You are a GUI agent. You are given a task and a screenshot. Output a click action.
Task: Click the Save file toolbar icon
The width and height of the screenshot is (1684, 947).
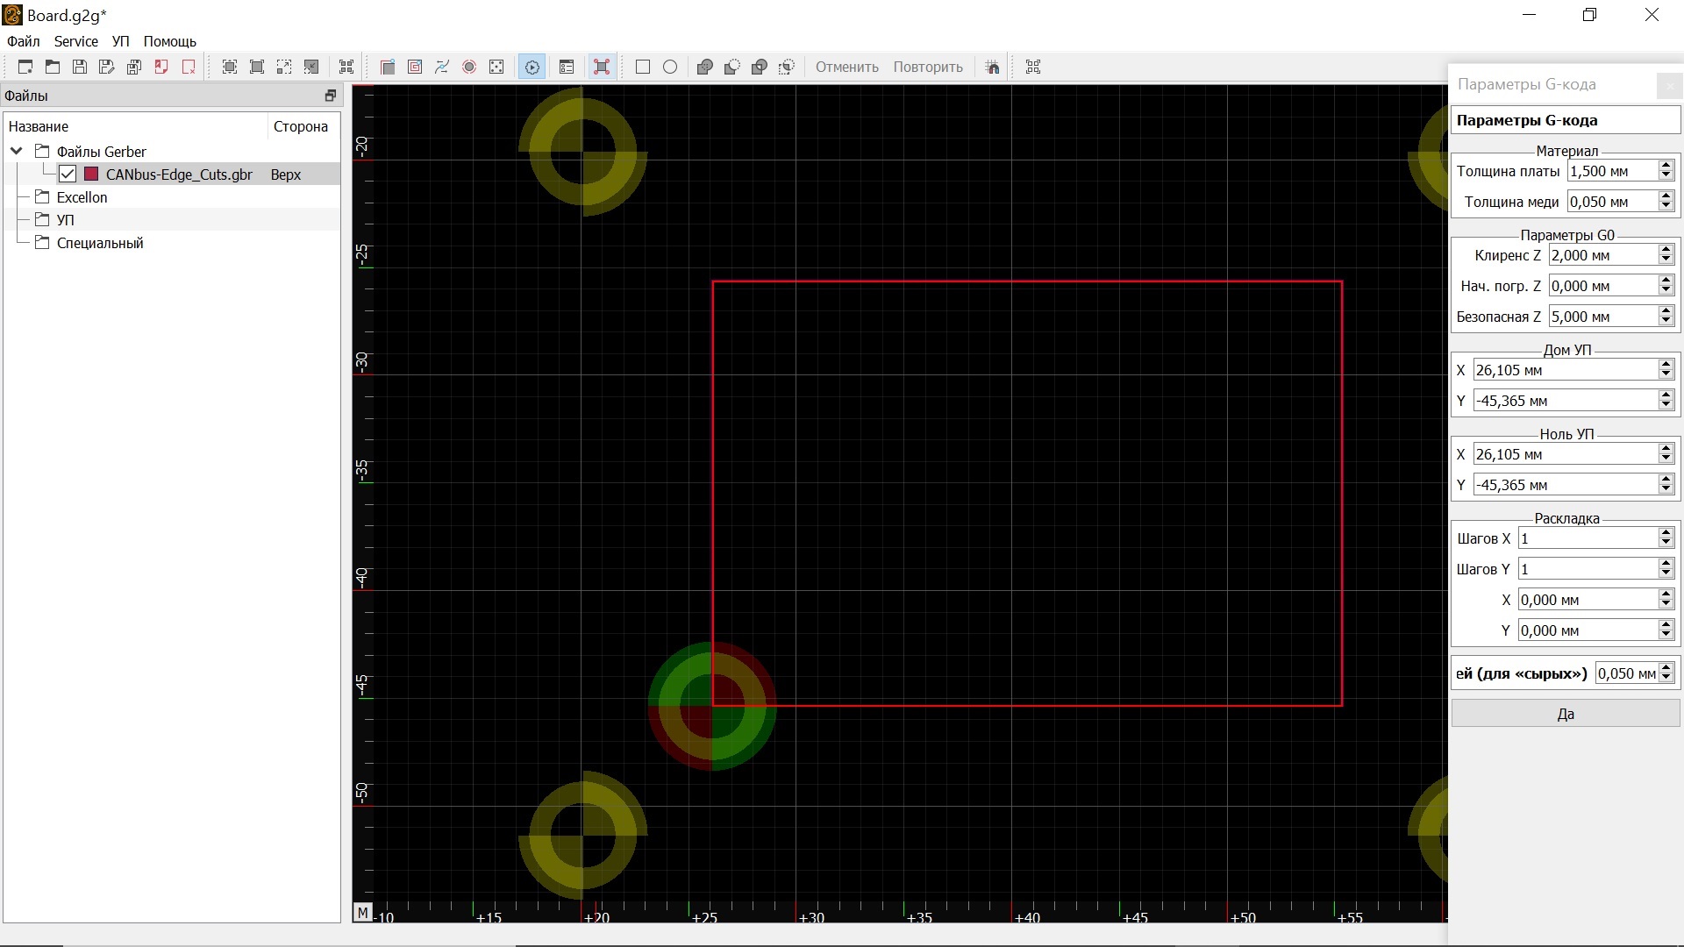80,67
